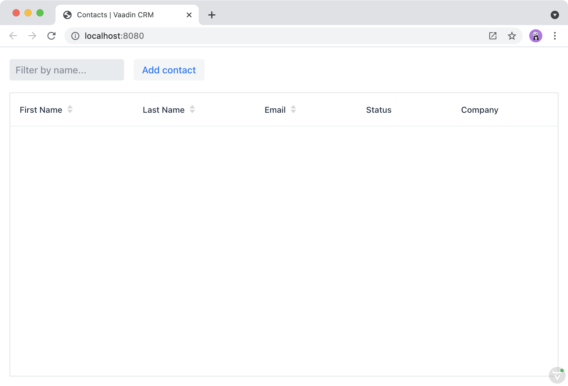
Task: Focus the Filter by name field
Action: point(67,70)
